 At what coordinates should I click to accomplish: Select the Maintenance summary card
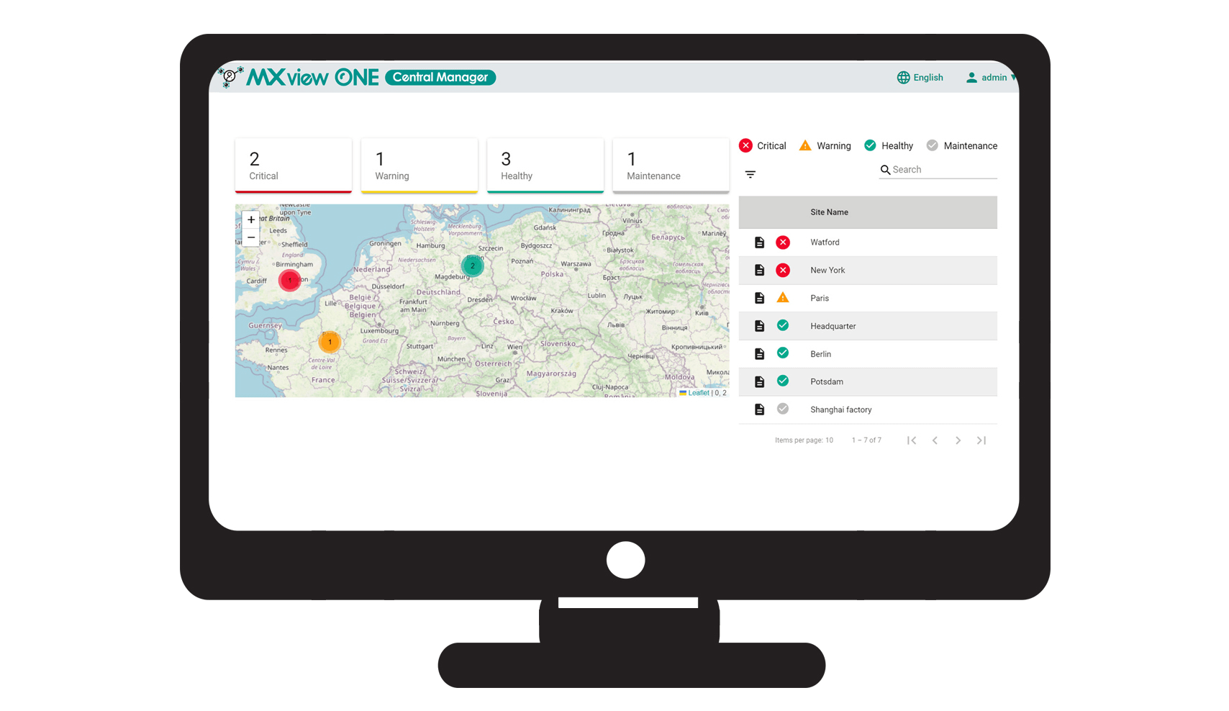[x=671, y=166]
